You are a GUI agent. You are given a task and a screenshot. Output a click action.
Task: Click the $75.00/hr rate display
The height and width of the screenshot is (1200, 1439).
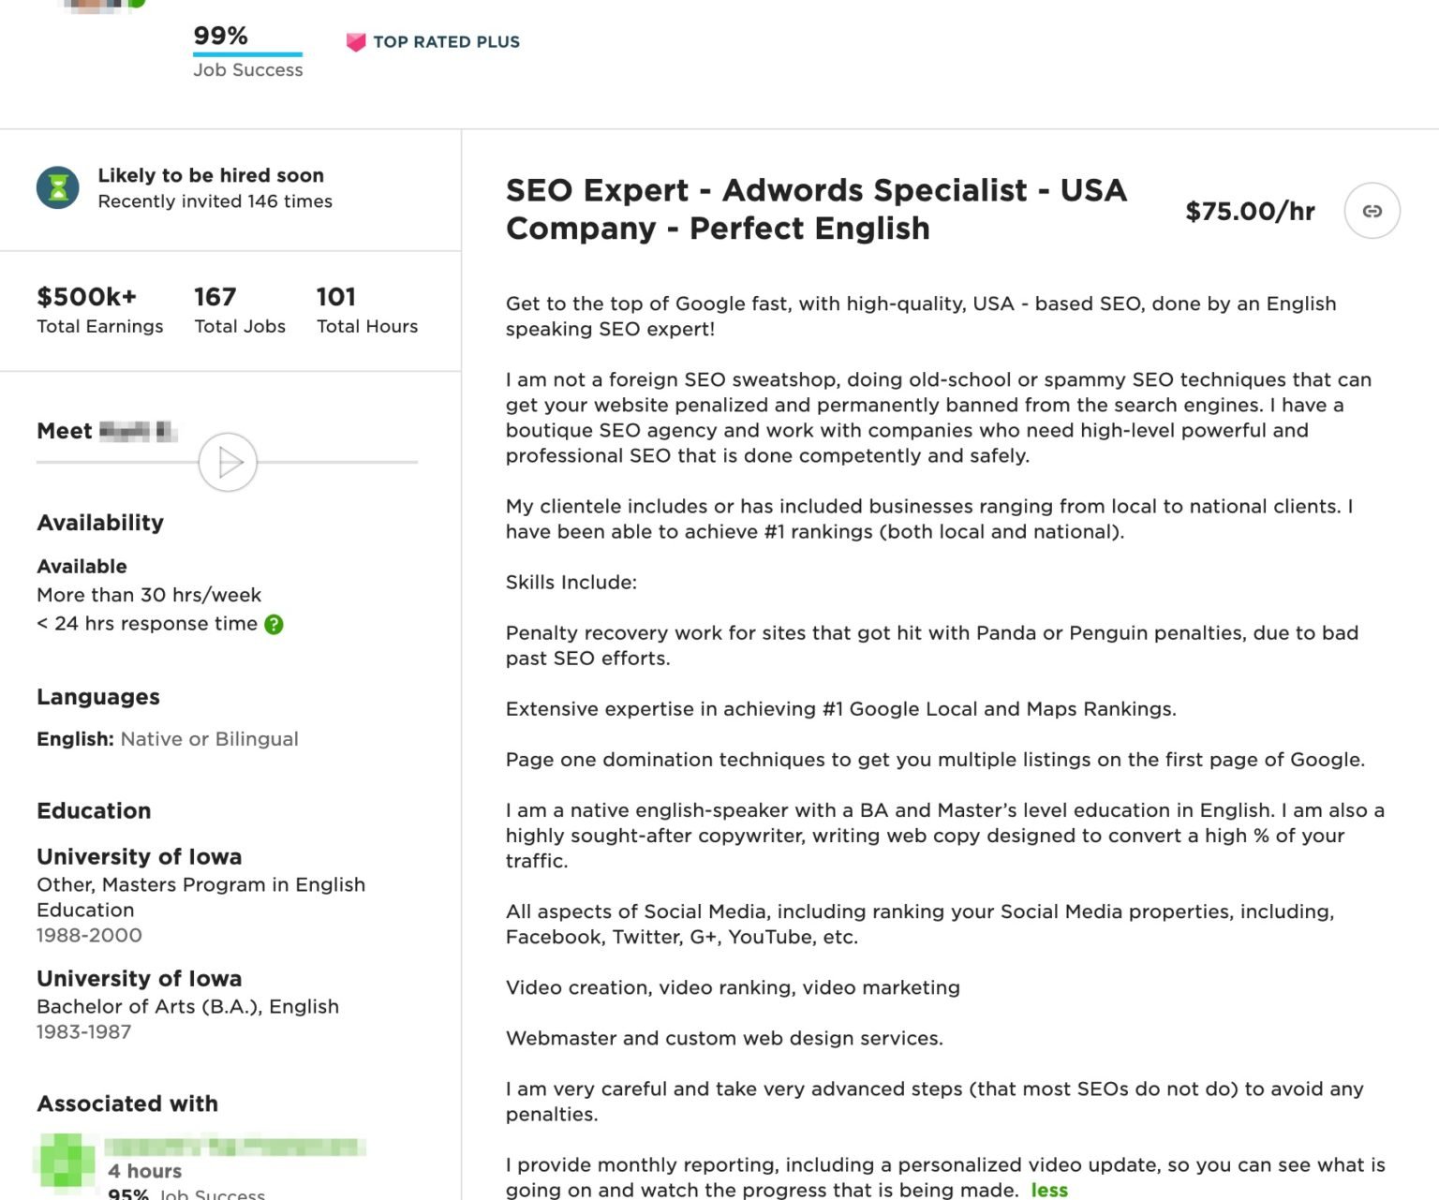click(1250, 211)
